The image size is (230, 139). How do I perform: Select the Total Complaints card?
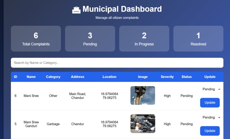pos(36,39)
